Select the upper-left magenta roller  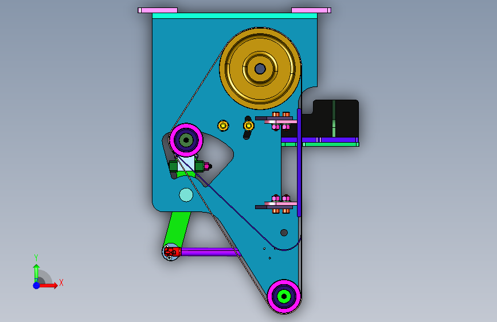[x=186, y=140]
